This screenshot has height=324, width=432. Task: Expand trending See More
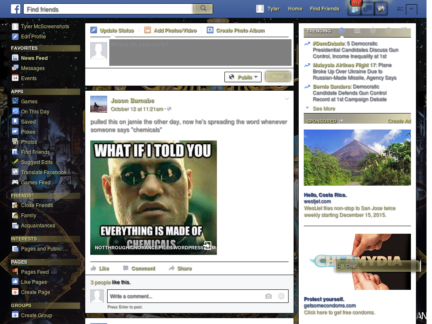pos(324,108)
